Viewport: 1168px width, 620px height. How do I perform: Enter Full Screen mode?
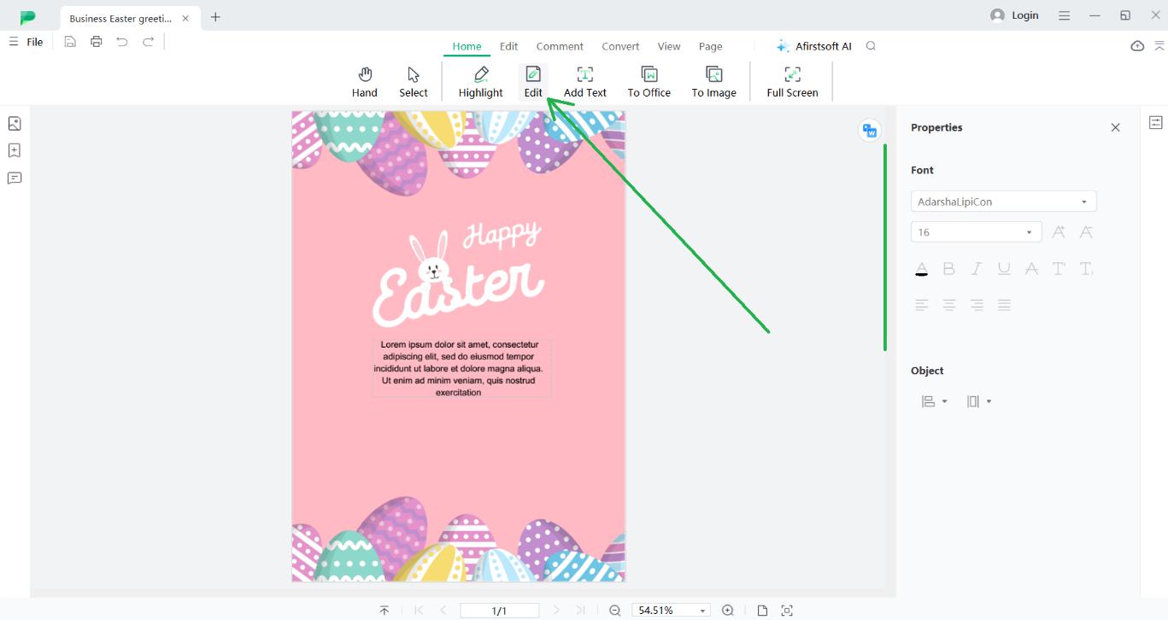[x=792, y=82]
